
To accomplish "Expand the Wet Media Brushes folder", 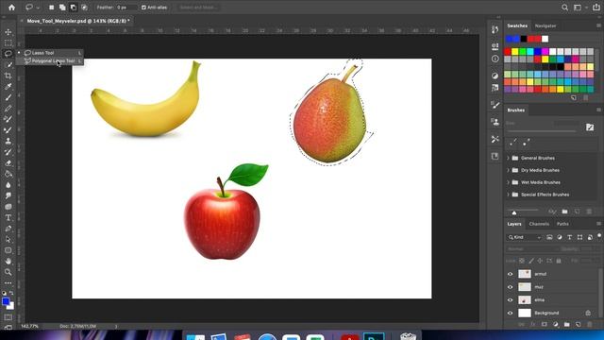I will pyautogui.click(x=508, y=182).
